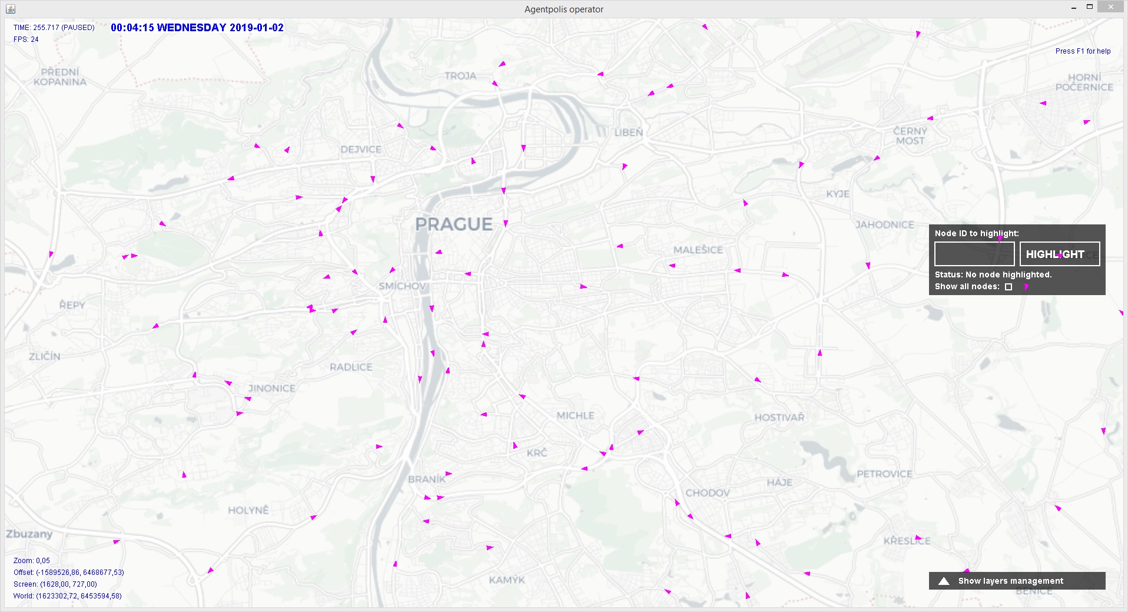Screen dimensions: 1128x612
Task: Click the KŘESLICE district label
Action: click(907, 540)
